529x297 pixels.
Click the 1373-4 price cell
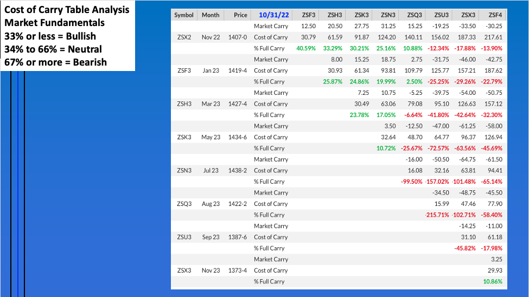pos(238,270)
